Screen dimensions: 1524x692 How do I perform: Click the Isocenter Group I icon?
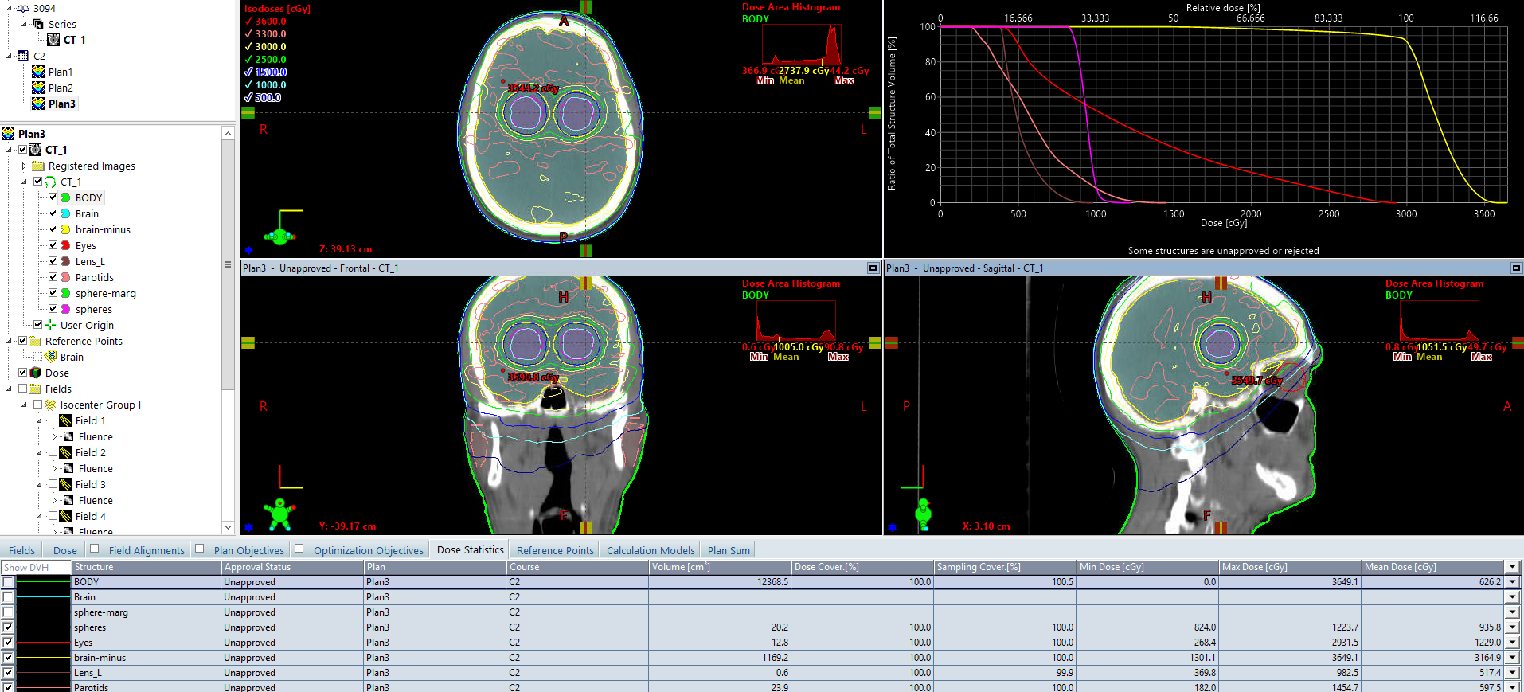(x=50, y=405)
